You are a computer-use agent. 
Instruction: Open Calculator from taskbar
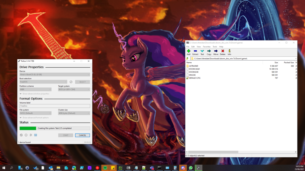(175, 168)
